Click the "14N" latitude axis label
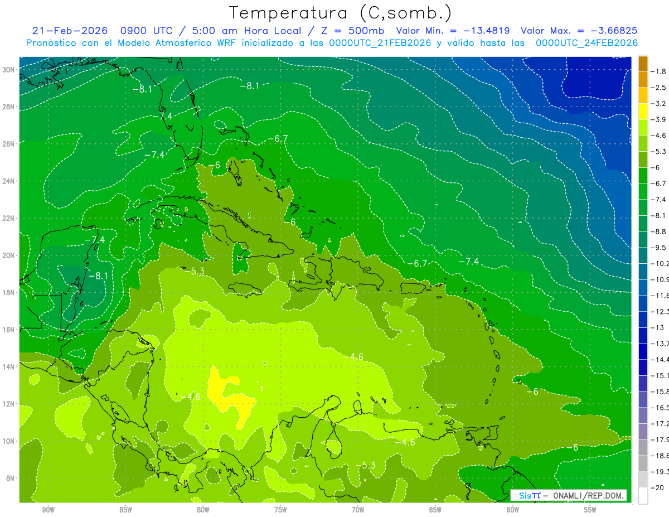This screenshot has height=517, width=669. tap(9, 366)
